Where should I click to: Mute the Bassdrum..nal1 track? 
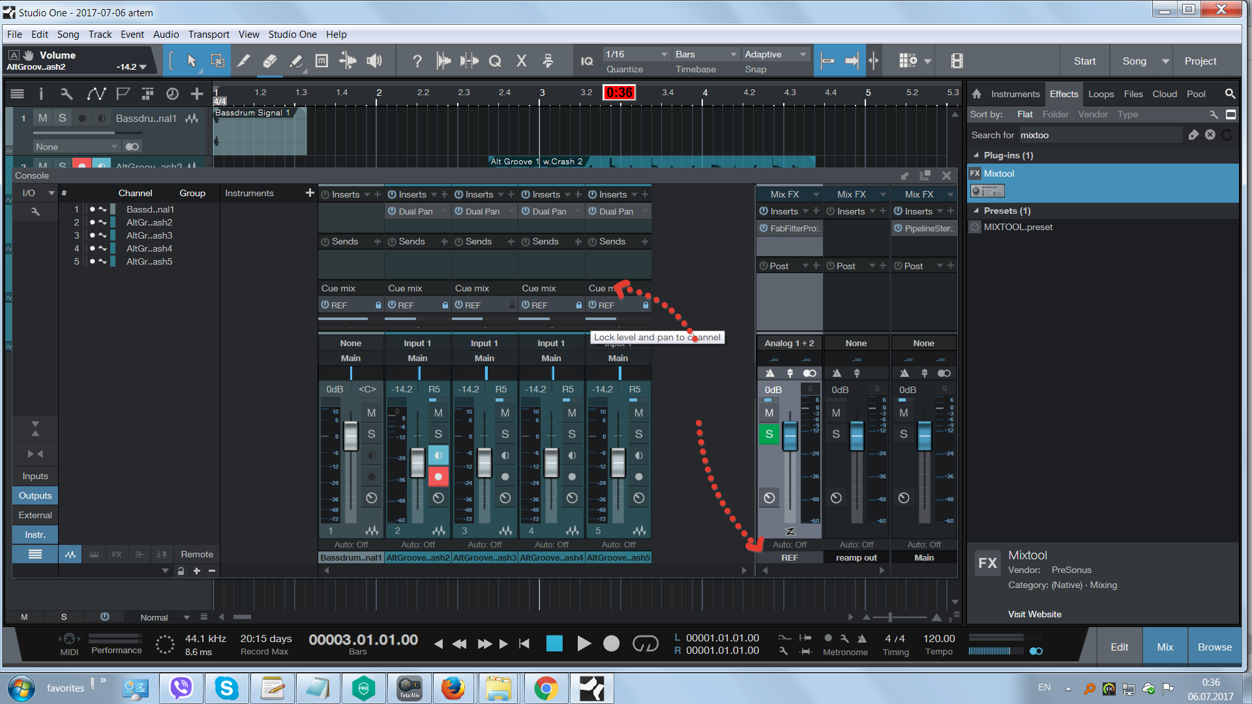(42, 118)
